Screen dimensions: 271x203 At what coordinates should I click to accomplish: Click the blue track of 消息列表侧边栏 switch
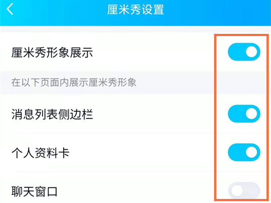point(236,114)
